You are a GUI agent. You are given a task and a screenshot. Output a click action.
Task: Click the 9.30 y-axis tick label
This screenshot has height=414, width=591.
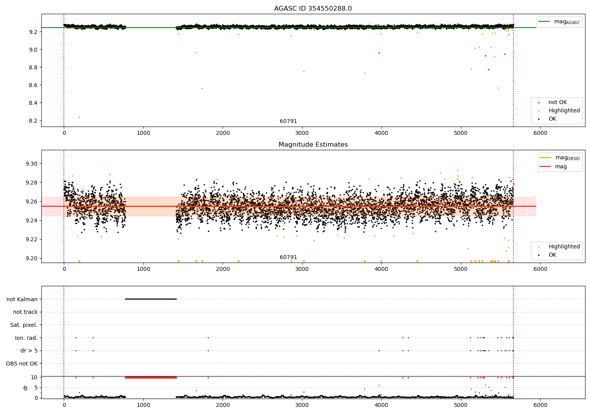(31, 164)
